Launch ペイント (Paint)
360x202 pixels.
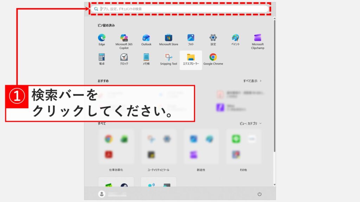click(235, 38)
